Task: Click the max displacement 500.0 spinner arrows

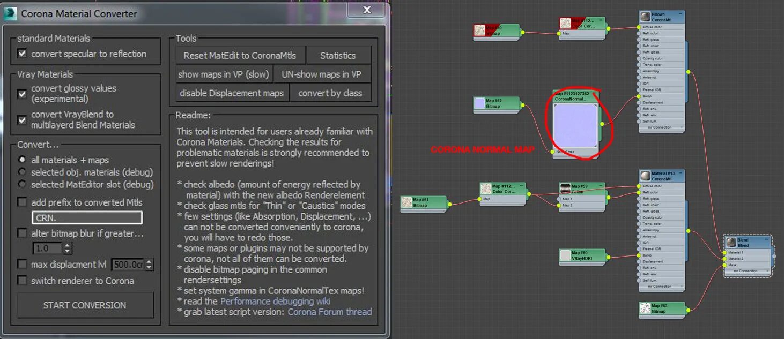Action: click(x=149, y=265)
